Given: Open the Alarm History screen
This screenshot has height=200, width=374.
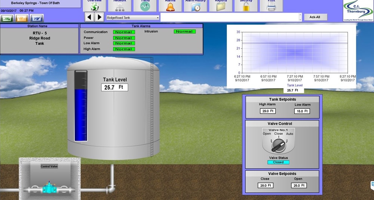Looking at the screenshot, I should tap(196, 6).
